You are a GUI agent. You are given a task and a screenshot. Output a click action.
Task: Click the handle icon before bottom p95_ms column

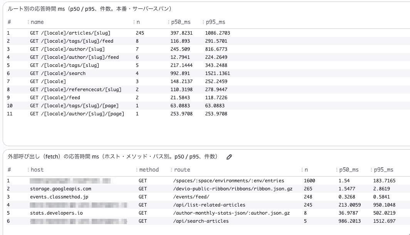tap(371, 170)
